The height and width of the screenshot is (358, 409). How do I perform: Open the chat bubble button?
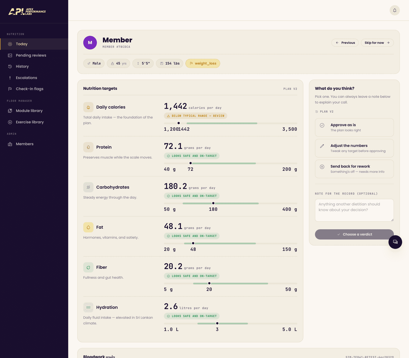[395, 242]
